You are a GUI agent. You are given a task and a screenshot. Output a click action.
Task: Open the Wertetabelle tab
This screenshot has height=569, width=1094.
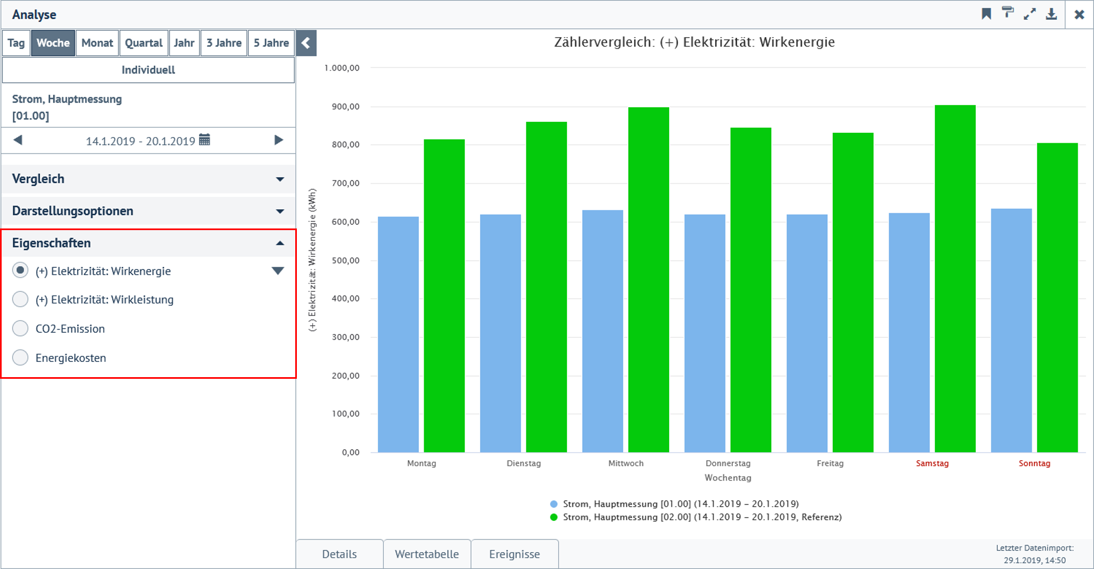(x=426, y=554)
